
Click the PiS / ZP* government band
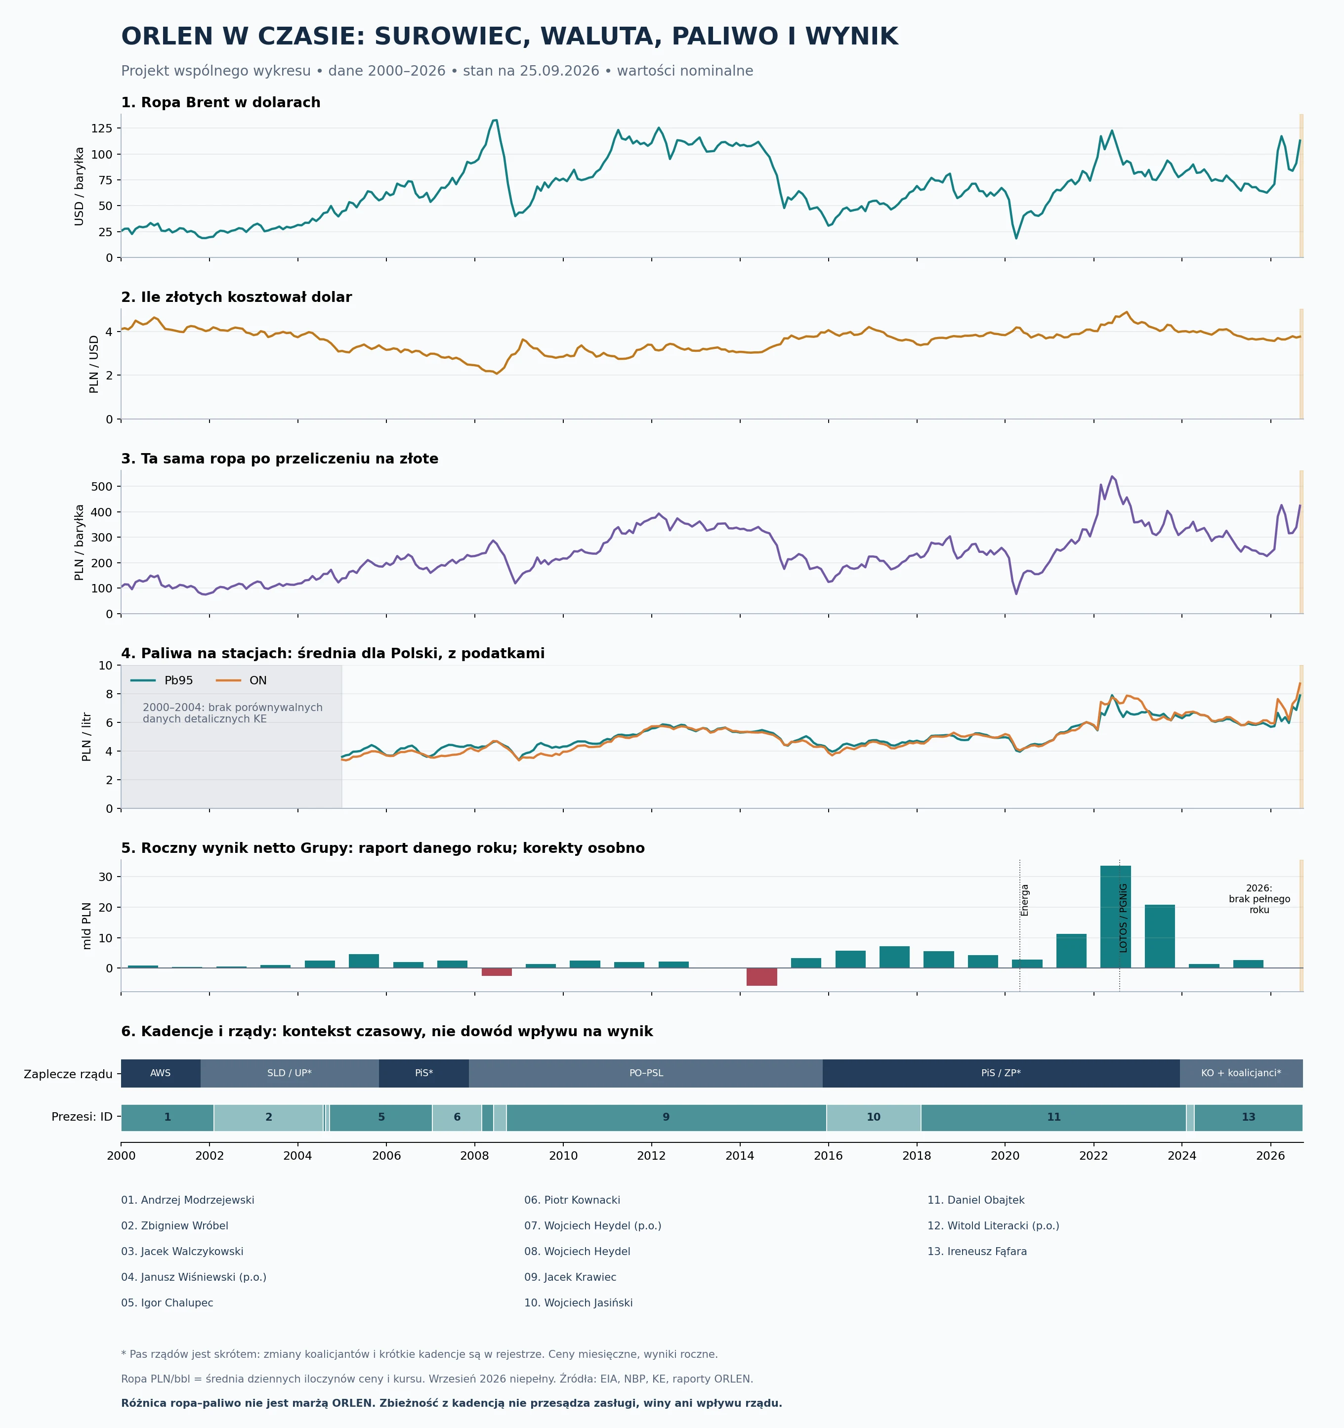pos(1002,1073)
